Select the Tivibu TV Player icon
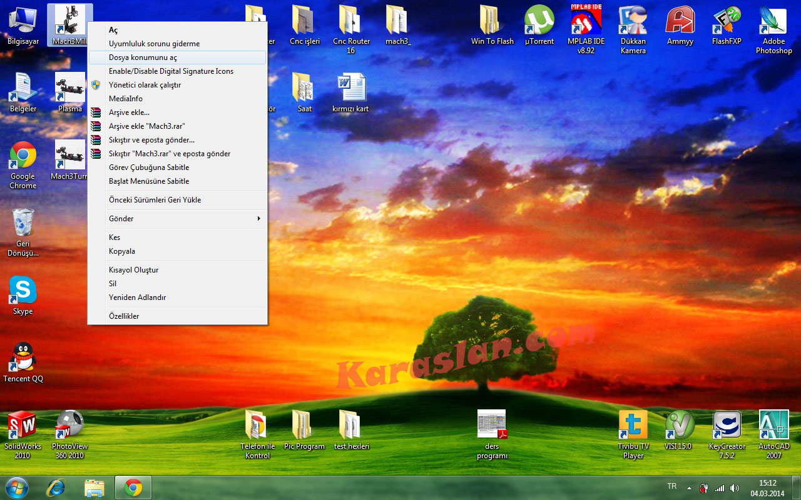 (x=633, y=435)
